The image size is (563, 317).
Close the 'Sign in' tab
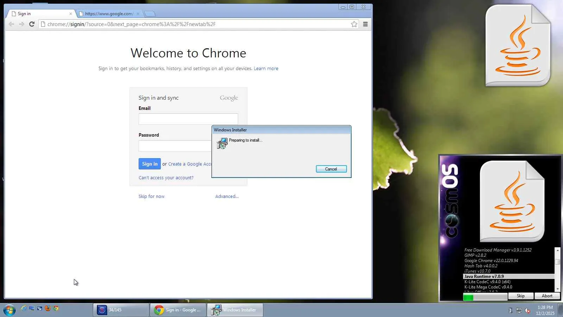(x=71, y=14)
